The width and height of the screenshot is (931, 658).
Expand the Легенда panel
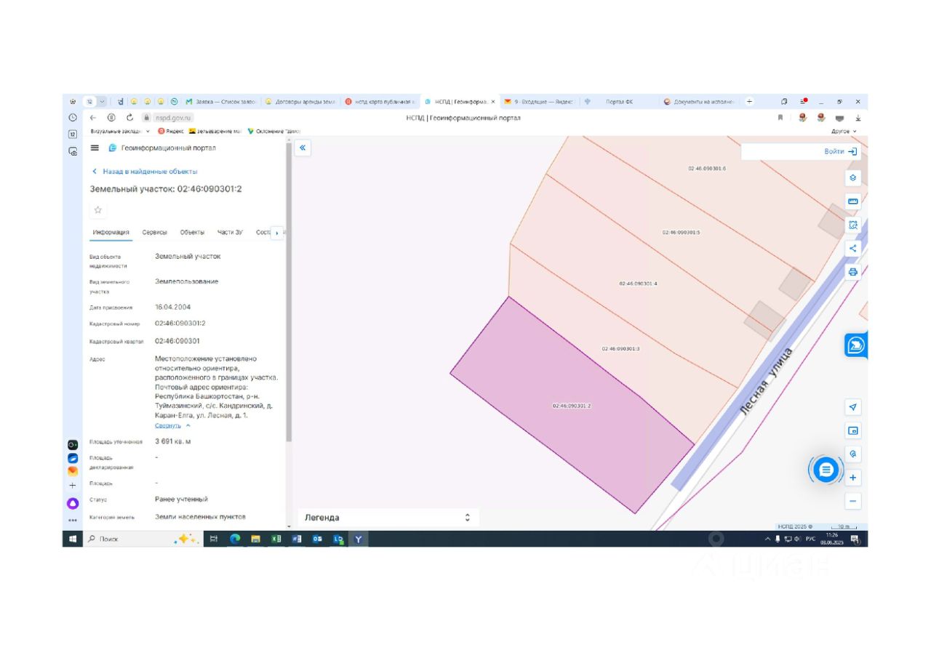pos(388,518)
